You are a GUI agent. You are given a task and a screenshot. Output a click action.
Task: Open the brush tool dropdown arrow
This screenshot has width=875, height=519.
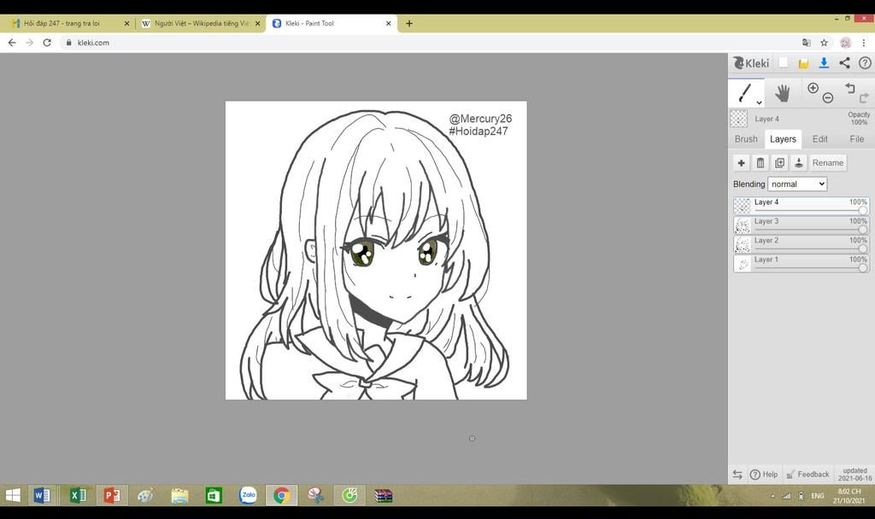(759, 102)
